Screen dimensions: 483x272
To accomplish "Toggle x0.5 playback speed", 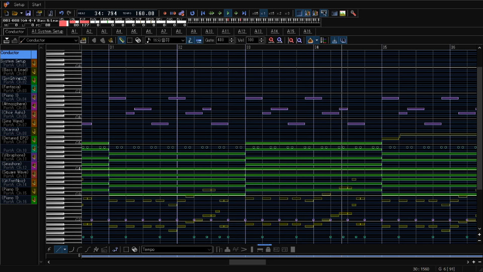I will click(255, 13).
